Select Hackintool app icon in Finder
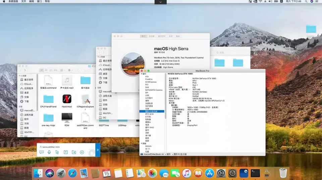This screenshot has height=180, width=322. [67, 99]
